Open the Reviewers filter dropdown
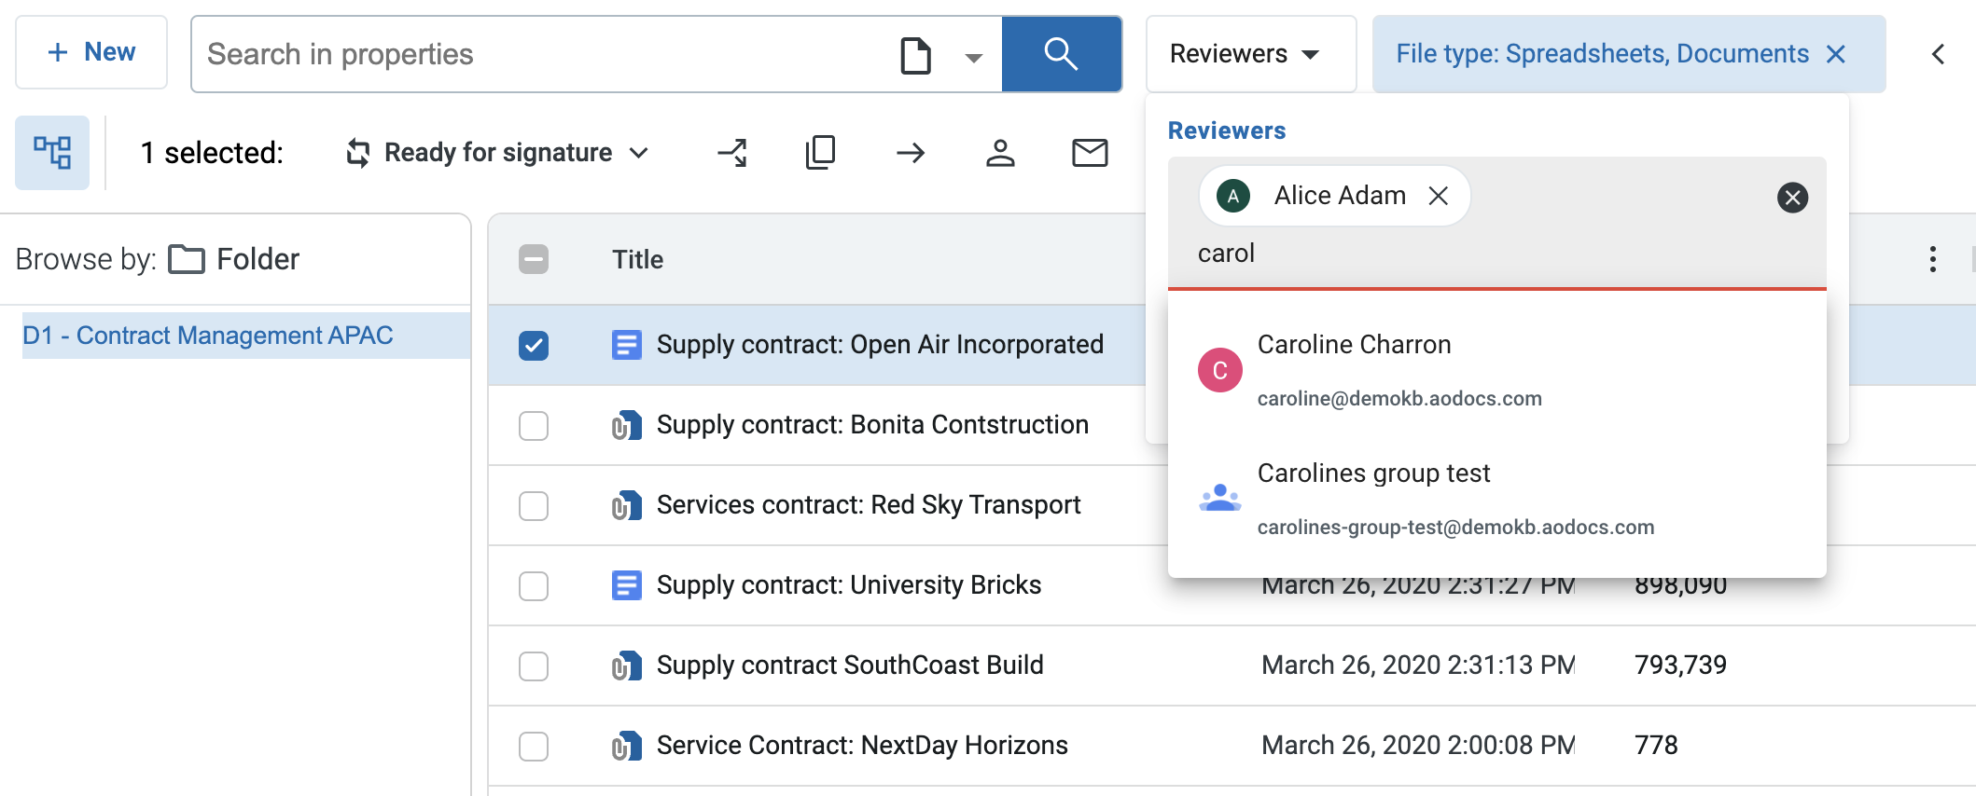The image size is (1976, 796). point(1250,54)
